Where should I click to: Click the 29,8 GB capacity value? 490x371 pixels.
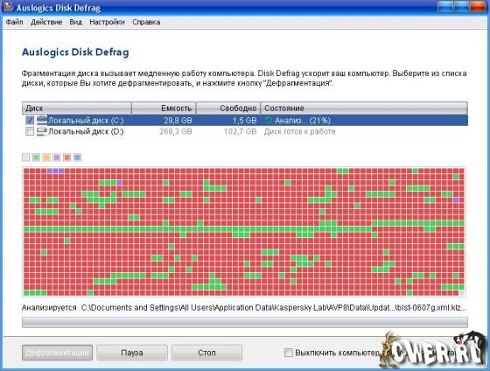pos(178,121)
